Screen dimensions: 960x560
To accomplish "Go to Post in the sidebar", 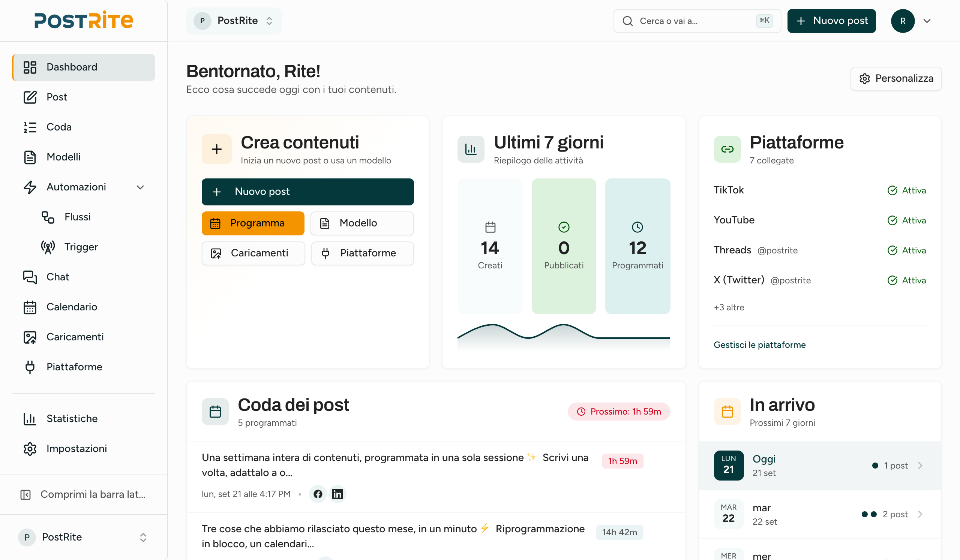I will coord(83,97).
